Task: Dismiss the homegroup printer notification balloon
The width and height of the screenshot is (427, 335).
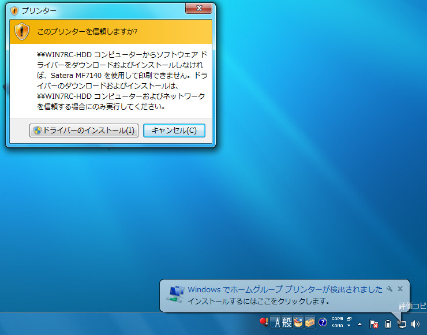Action: tap(400, 289)
